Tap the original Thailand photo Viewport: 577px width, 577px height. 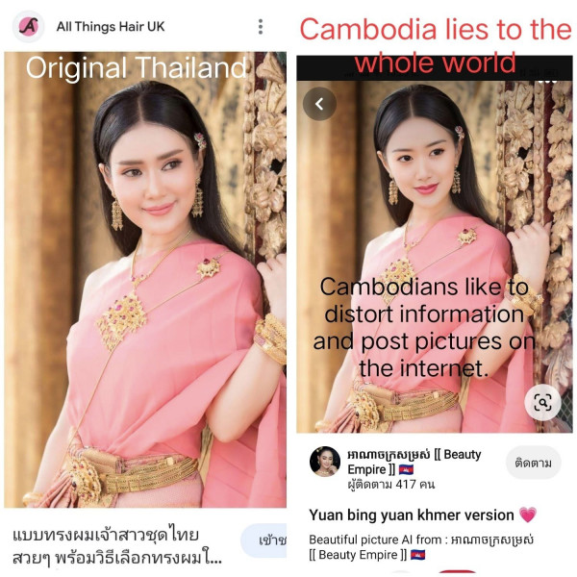pyautogui.click(x=145, y=280)
